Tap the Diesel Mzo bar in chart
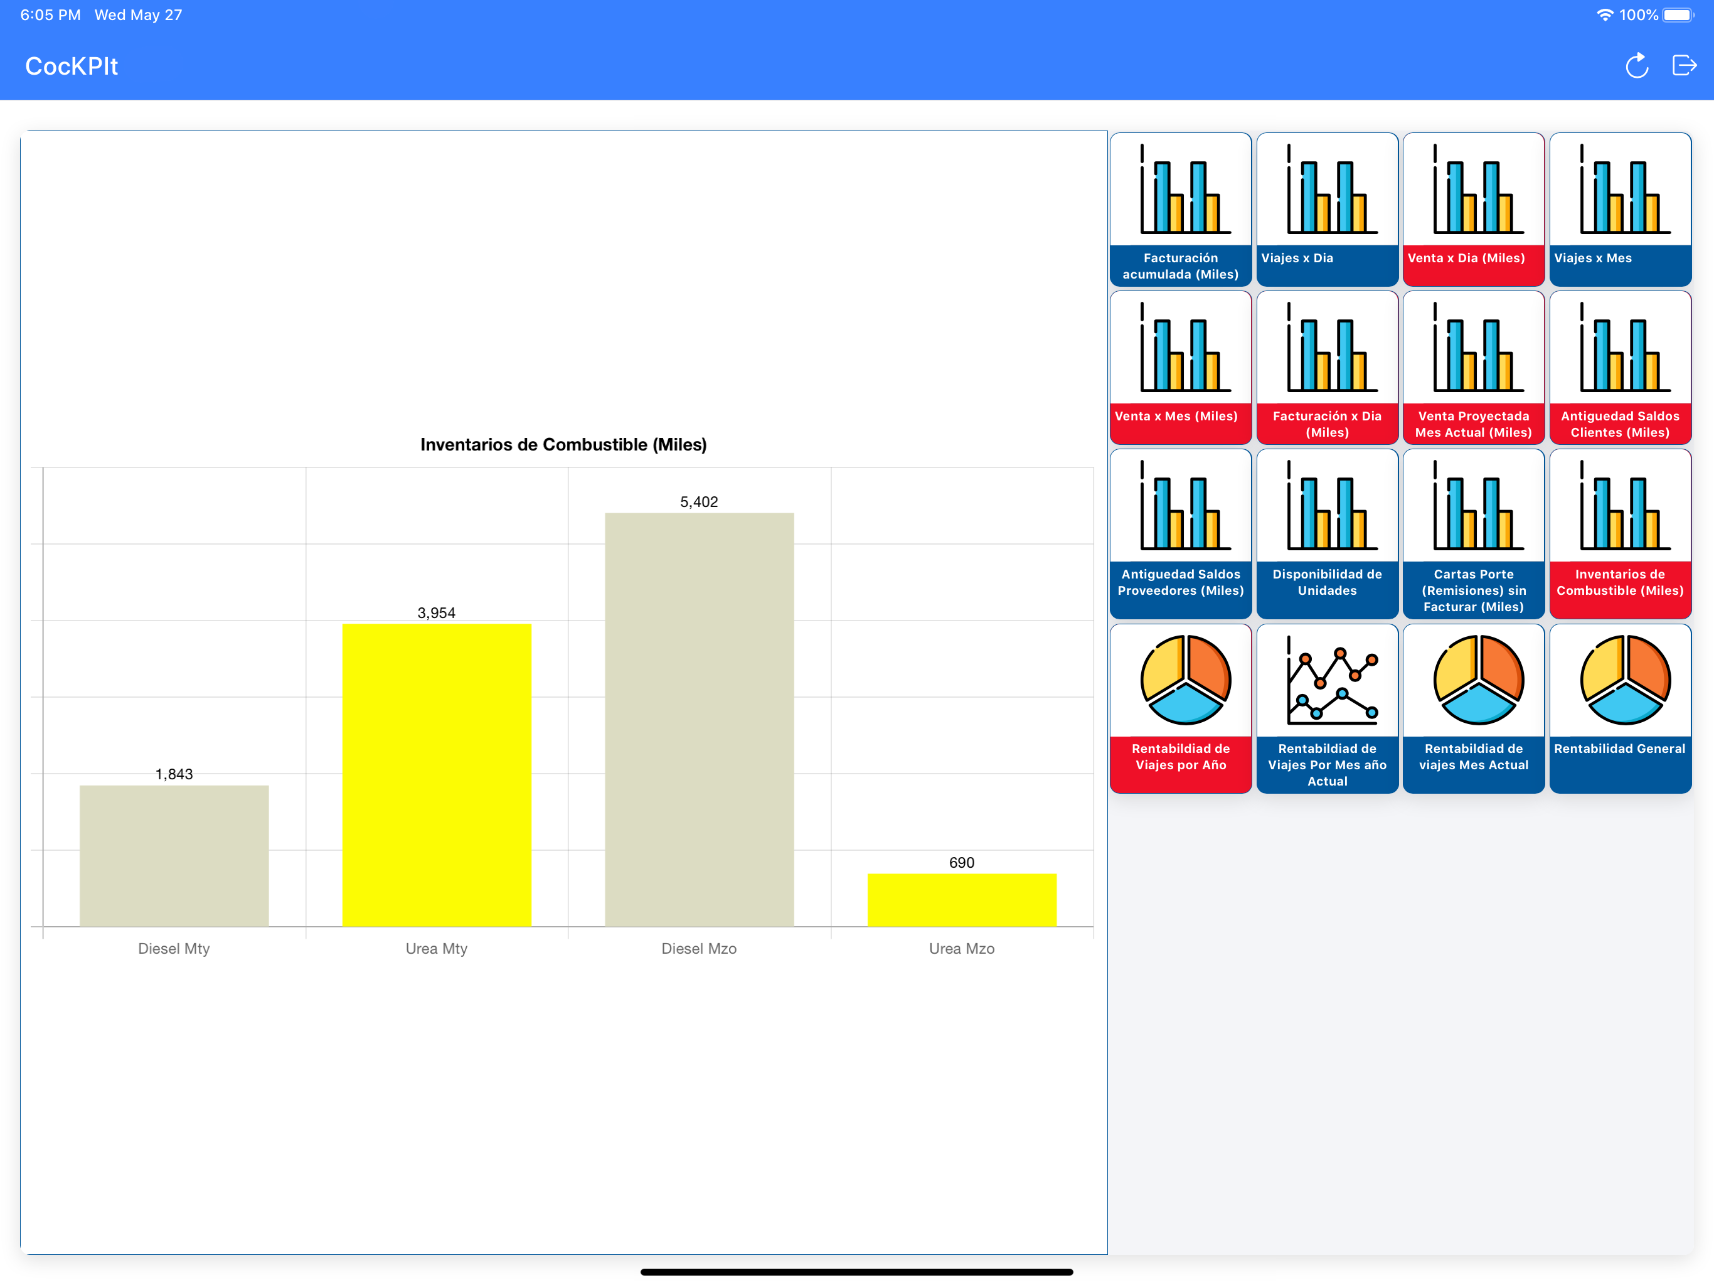The width and height of the screenshot is (1714, 1285). pos(699,719)
